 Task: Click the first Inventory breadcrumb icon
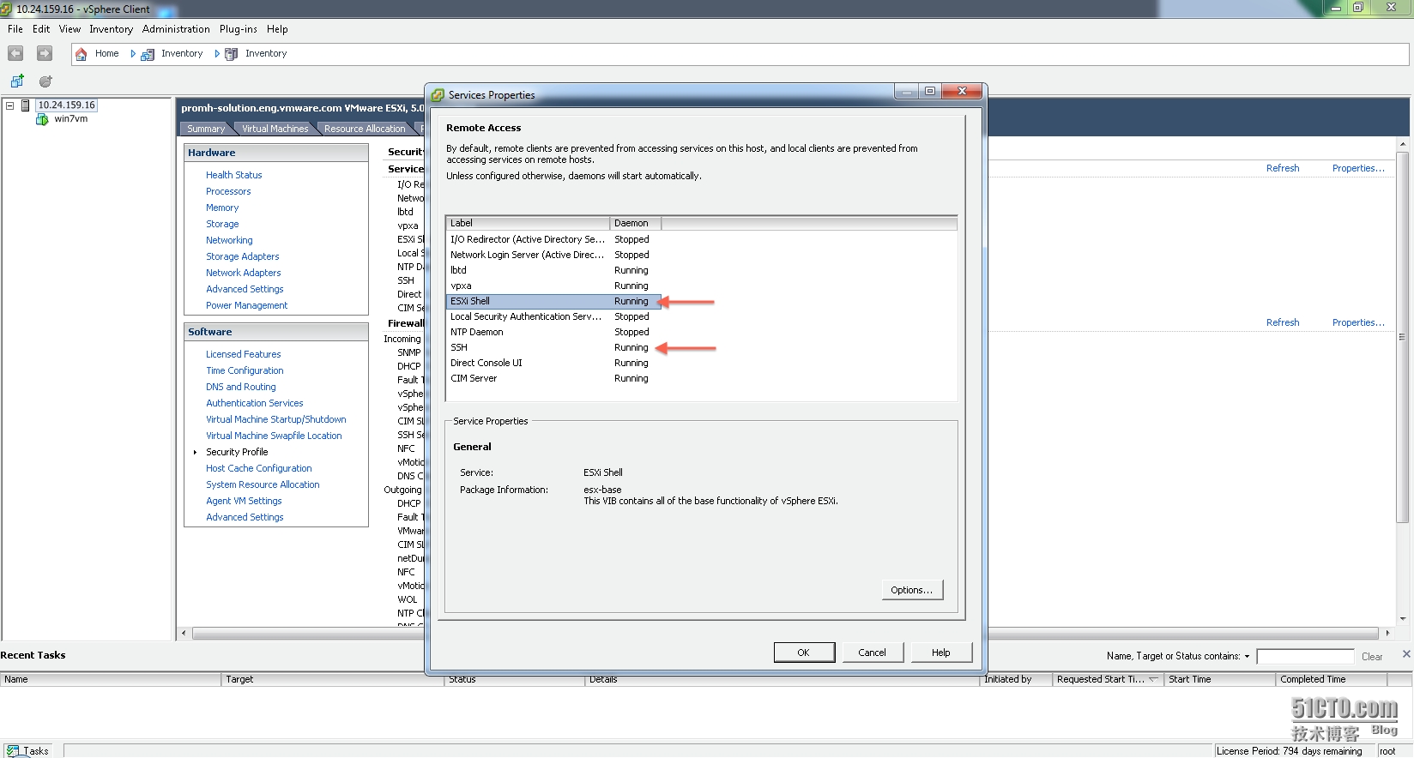point(148,54)
